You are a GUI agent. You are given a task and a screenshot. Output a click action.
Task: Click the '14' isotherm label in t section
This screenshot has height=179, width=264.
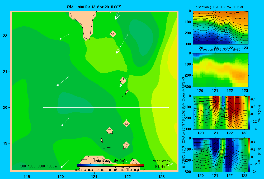[216, 38]
